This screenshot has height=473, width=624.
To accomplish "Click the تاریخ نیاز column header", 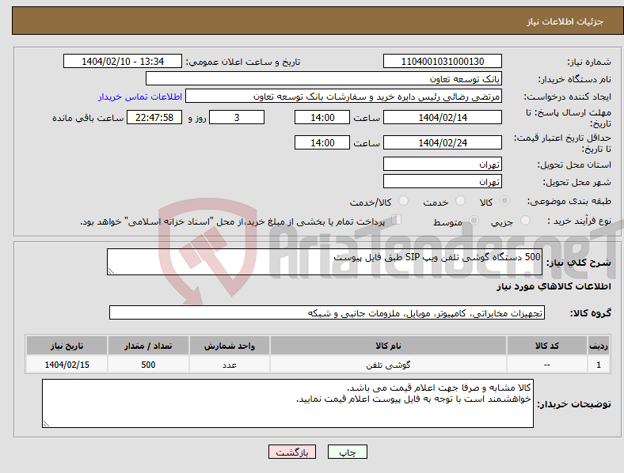I will coord(67,346).
